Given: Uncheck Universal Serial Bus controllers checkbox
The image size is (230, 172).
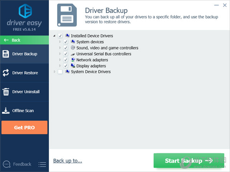Looking at the screenshot, I should [66, 54].
